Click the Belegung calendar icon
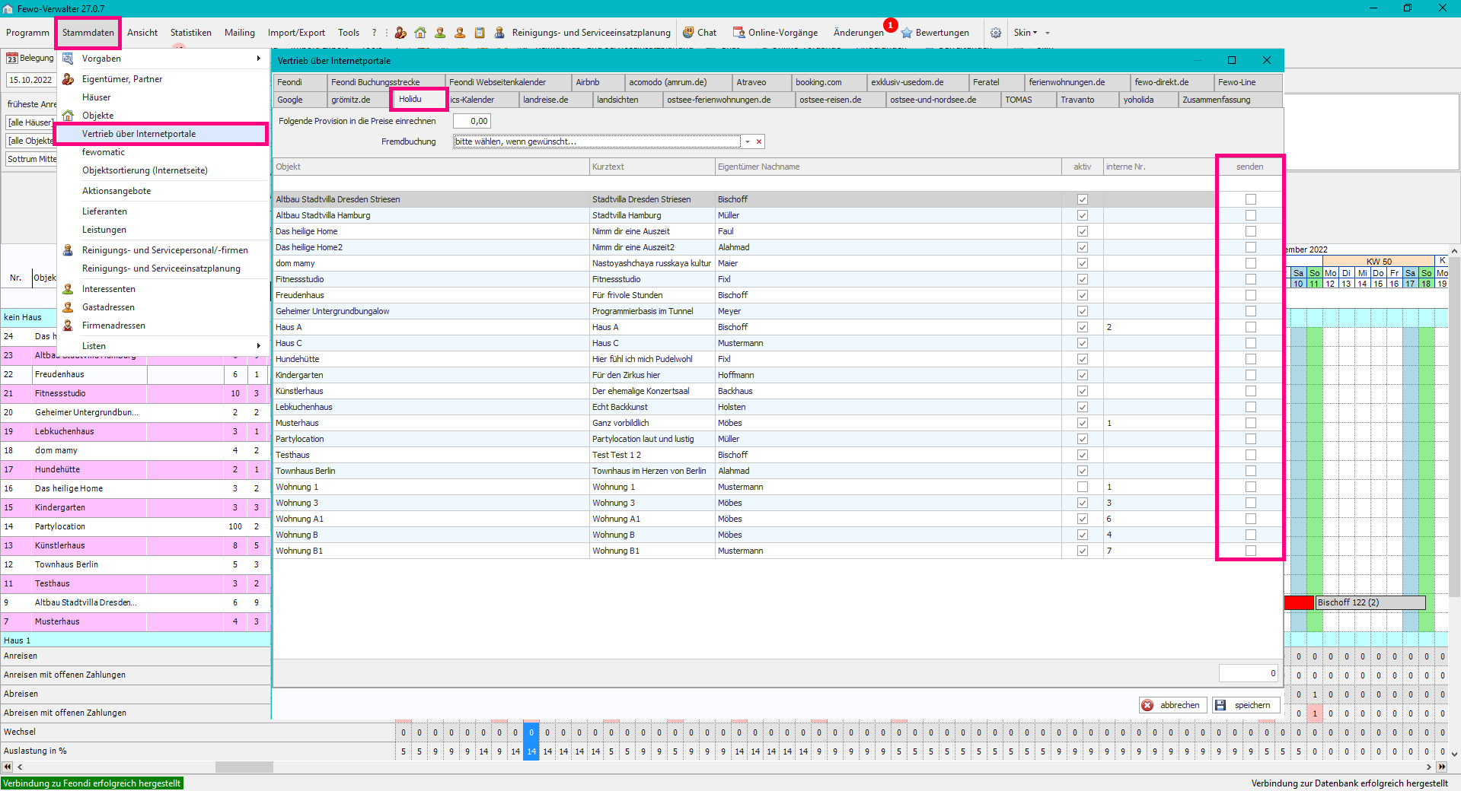Image resolution: width=1461 pixels, height=791 pixels. point(12,59)
